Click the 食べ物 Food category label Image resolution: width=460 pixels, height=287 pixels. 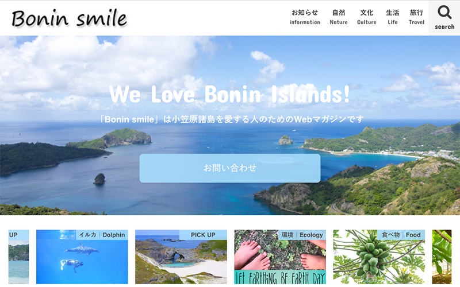tap(401, 235)
